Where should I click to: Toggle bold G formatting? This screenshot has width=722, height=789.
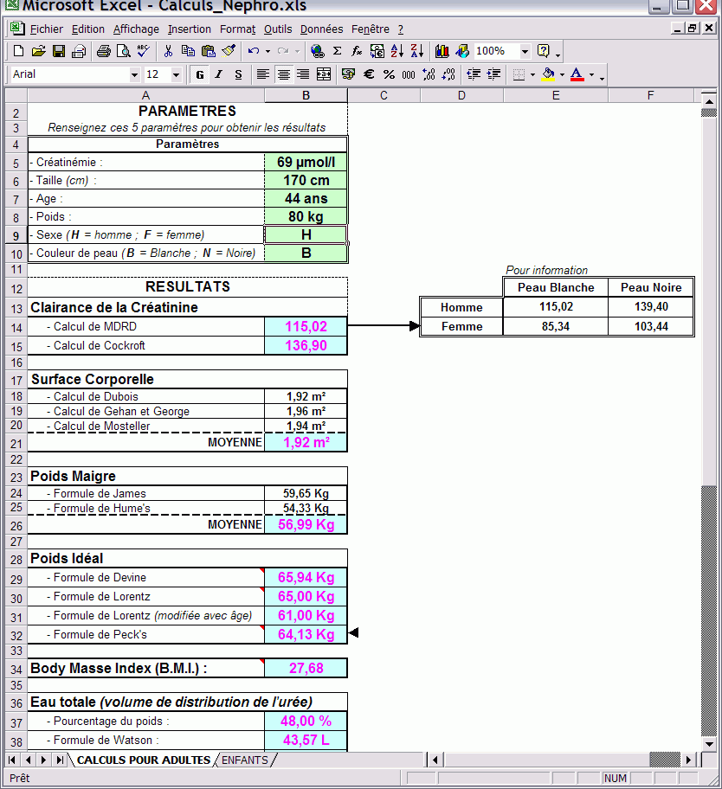[x=200, y=74]
